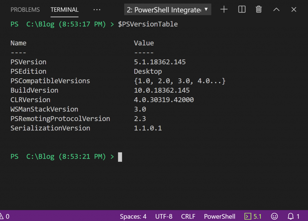The width and height of the screenshot is (308, 221).
Task: Select the TERMINAL tab
Action: coord(64,9)
